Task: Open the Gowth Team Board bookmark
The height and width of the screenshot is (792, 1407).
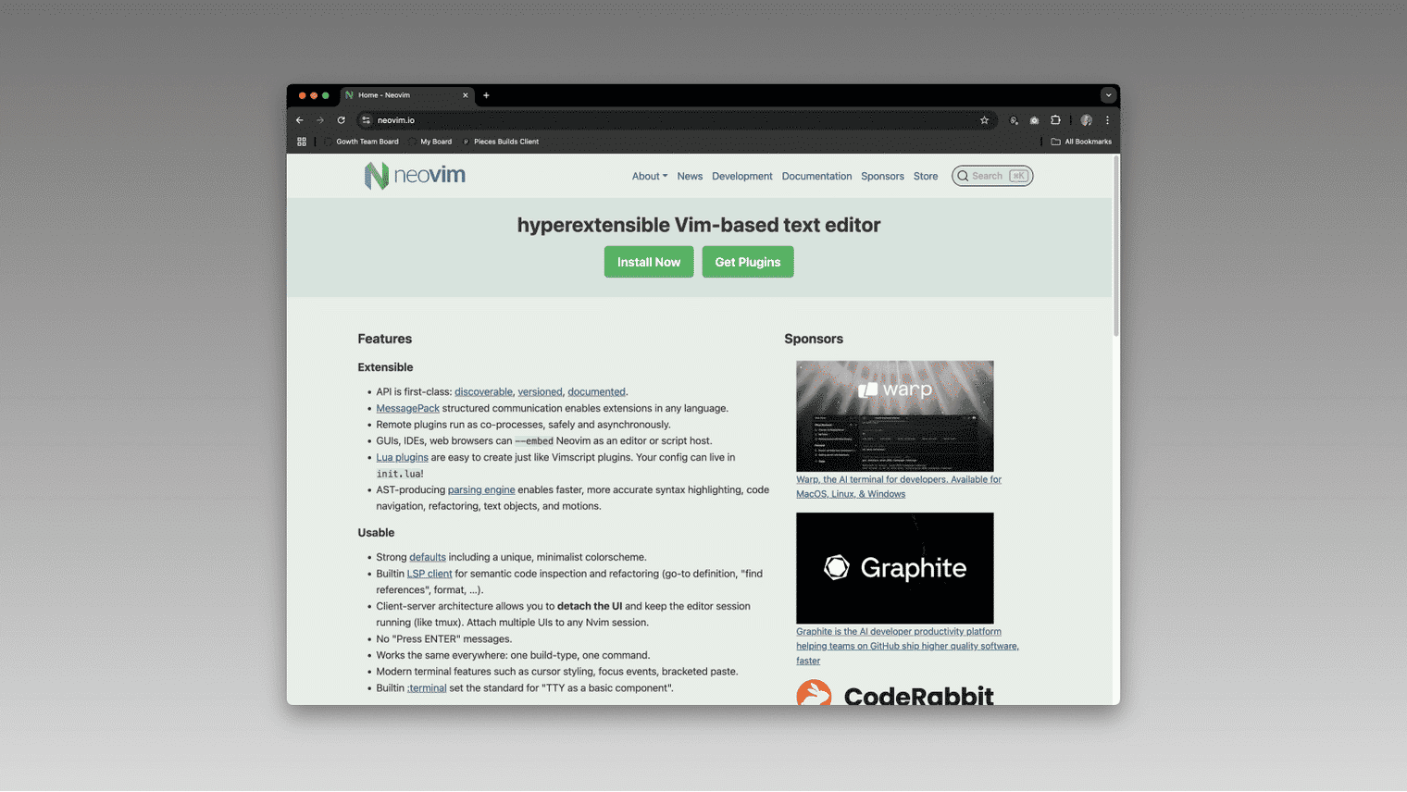Action: tap(361, 142)
